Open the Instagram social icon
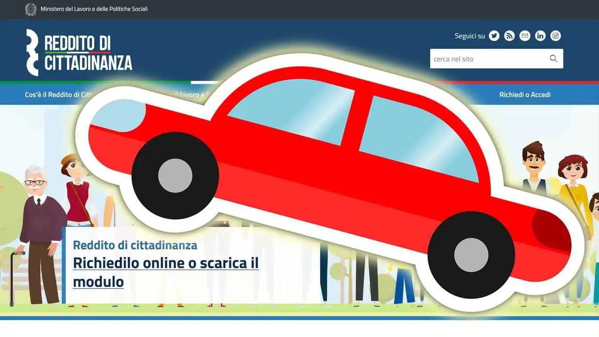The image size is (599, 337). point(555,36)
